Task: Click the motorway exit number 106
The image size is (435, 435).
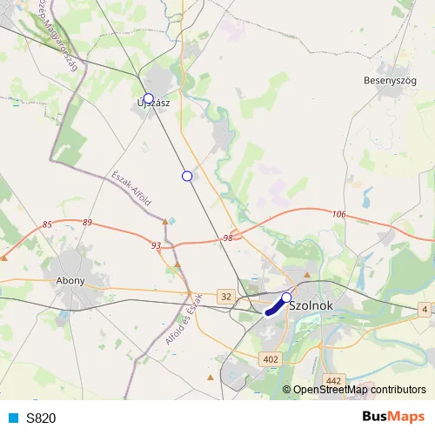Action: pyautogui.click(x=339, y=214)
